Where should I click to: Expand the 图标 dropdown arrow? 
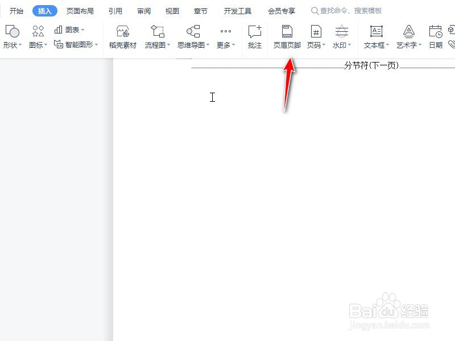point(46,45)
